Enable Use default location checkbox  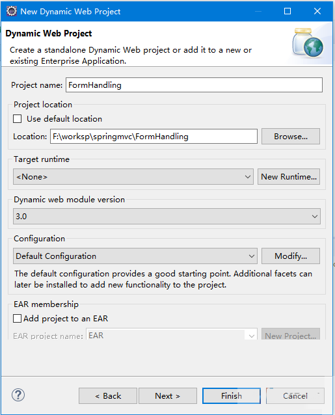pos(18,119)
